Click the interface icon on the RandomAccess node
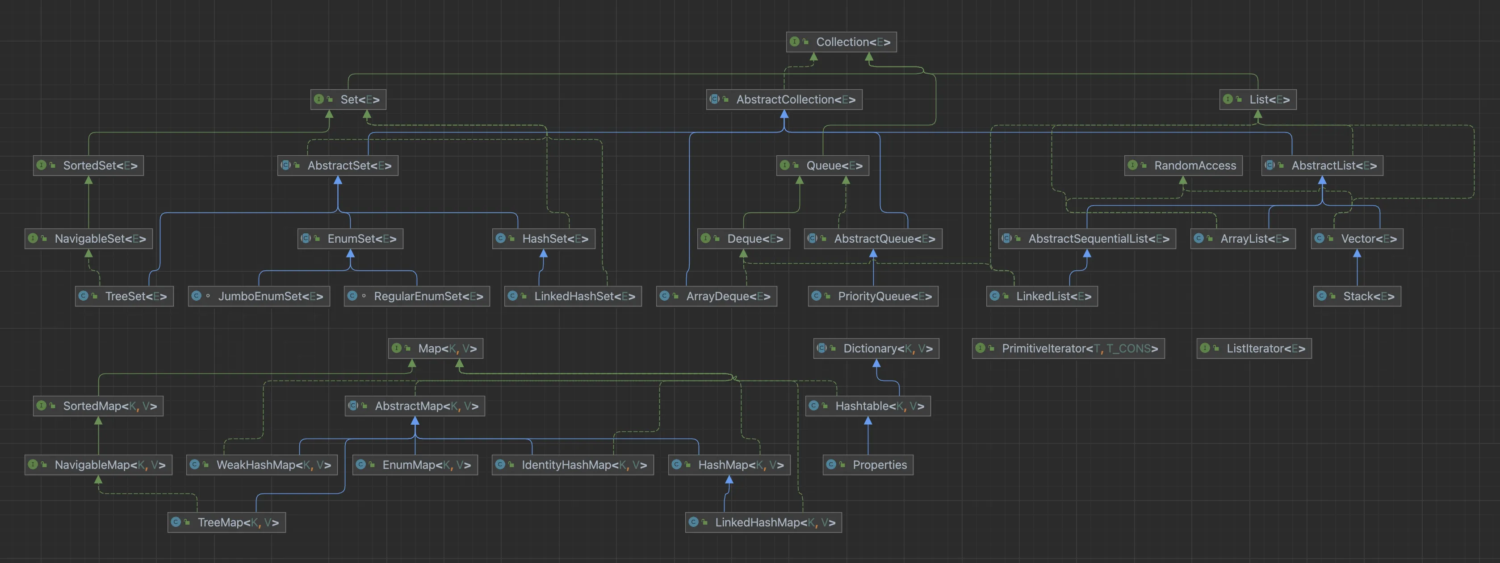The image size is (1500, 563). point(1132,166)
